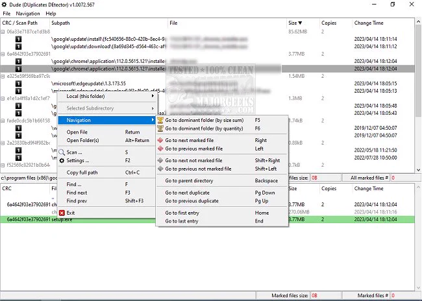Choose Copy full path menu entry
The height and width of the screenshot is (301, 422).
point(106,173)
